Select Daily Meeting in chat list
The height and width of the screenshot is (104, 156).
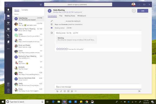28,19
